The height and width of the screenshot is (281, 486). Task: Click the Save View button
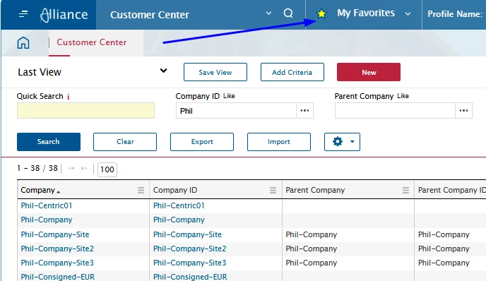tap(215, 72)
